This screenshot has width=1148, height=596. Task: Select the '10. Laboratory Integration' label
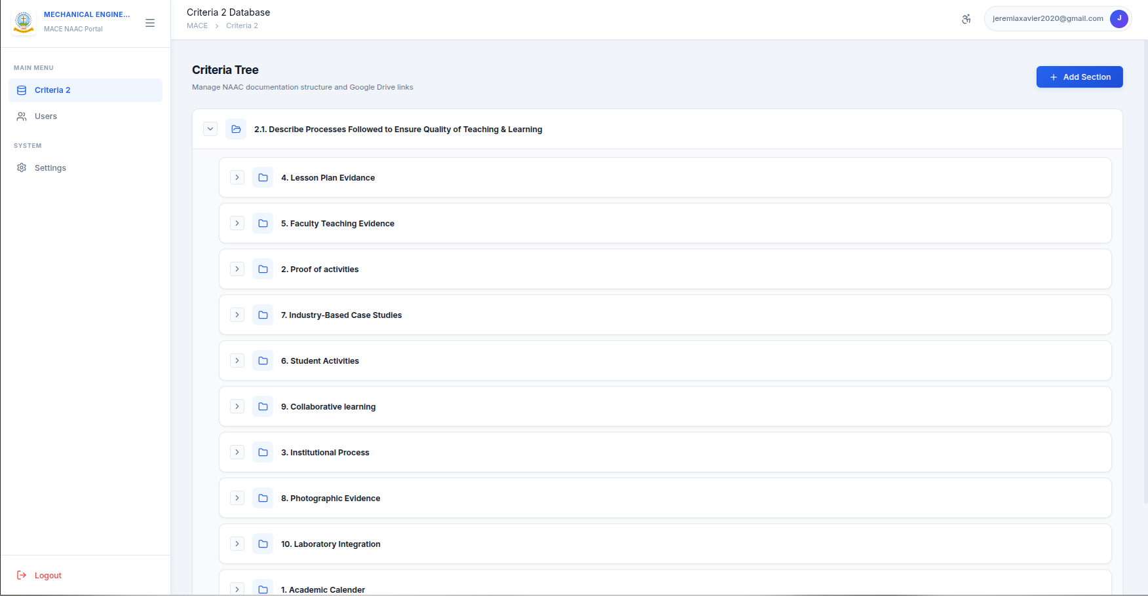click(330, 544)
